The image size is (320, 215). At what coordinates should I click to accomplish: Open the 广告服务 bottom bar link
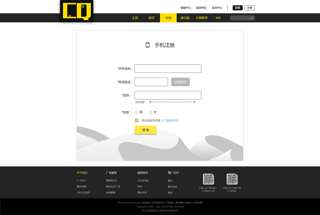click(x=170, y=203)
